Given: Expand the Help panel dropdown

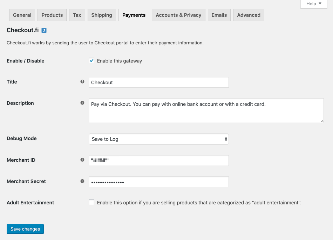Looking at the screenshot, I should [x=314, y=4].
